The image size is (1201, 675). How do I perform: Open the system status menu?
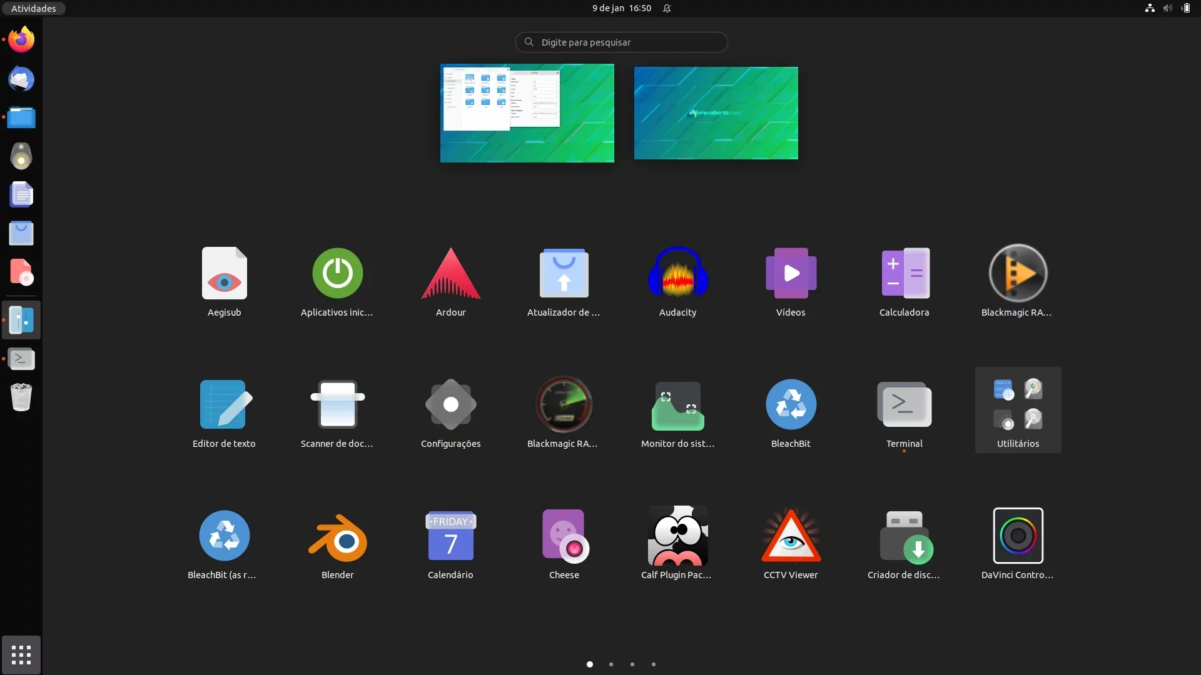(1167, 8)
